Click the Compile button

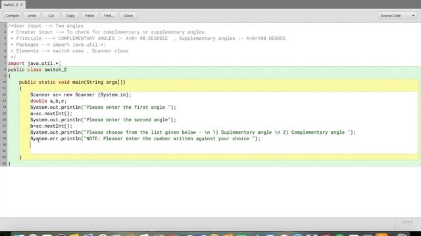[x=12, y=16]
